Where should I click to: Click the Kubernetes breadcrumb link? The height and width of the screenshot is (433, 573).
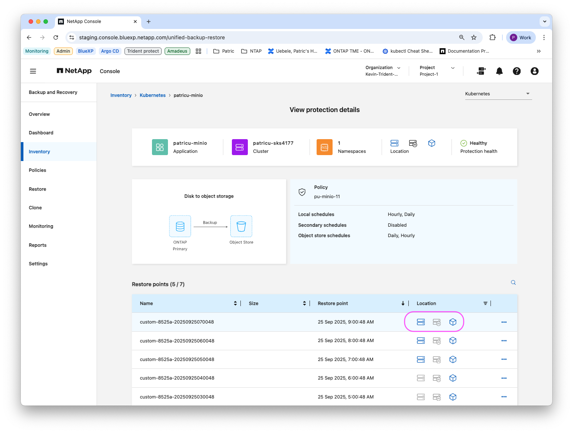pos(153,95)
